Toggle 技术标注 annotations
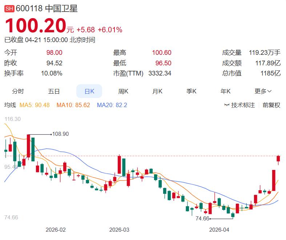 [243, 105]
